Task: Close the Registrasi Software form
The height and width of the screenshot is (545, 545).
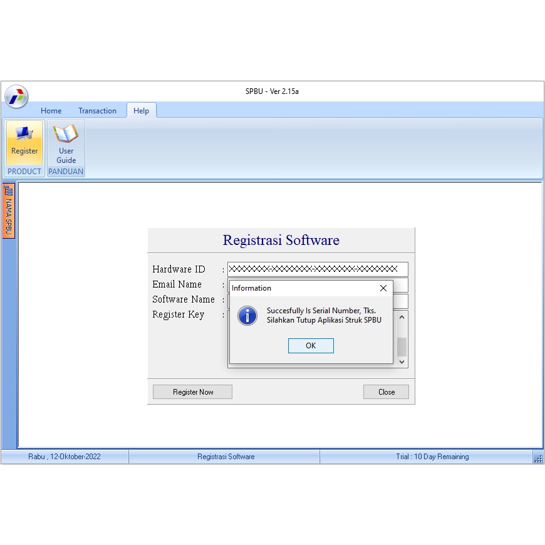Action: (386, 392)
